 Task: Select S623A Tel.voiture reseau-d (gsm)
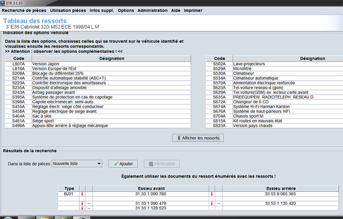274,88
